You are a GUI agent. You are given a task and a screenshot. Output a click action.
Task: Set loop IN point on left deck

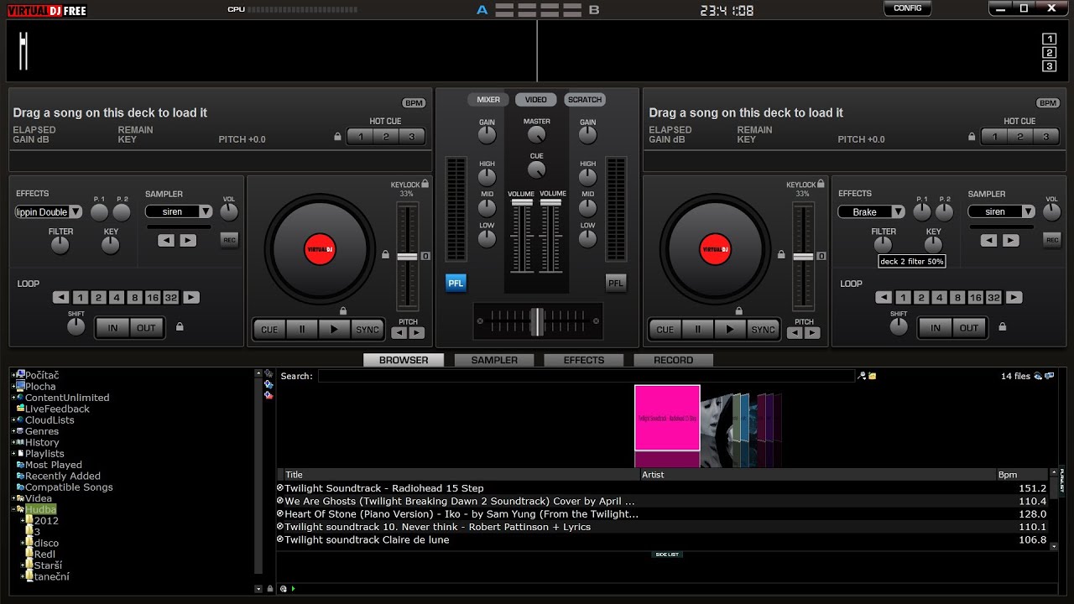113,328
